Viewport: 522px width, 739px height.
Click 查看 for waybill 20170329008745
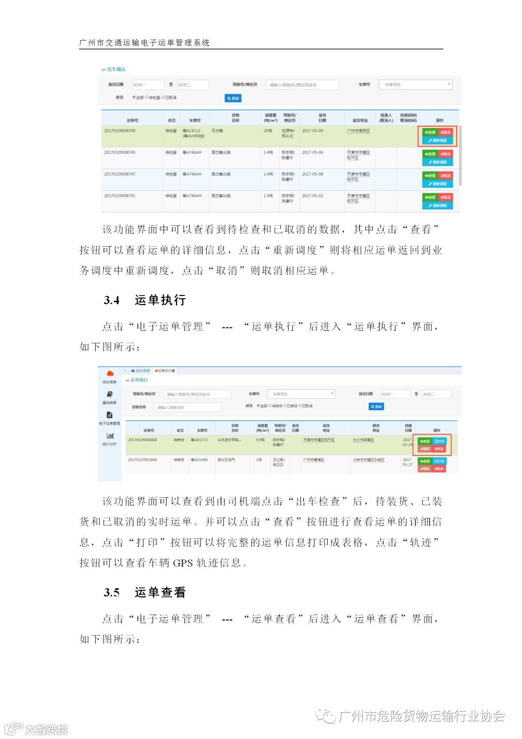click(430, 154)
